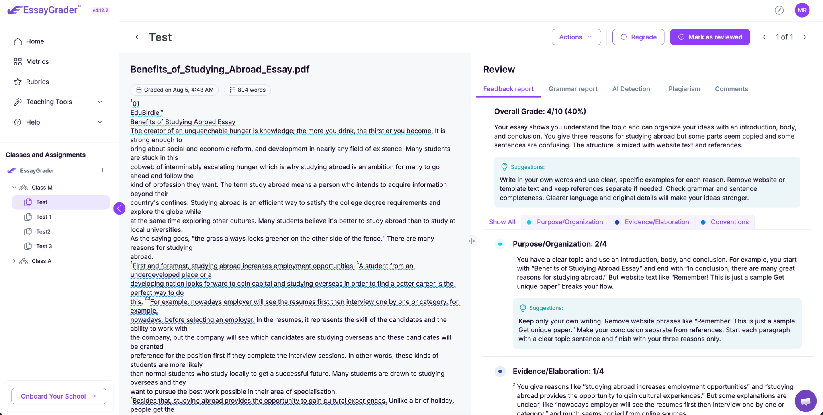Switch to Plagiarism tab
This screenshot has height=415, width=823.
tap(684, 89)
